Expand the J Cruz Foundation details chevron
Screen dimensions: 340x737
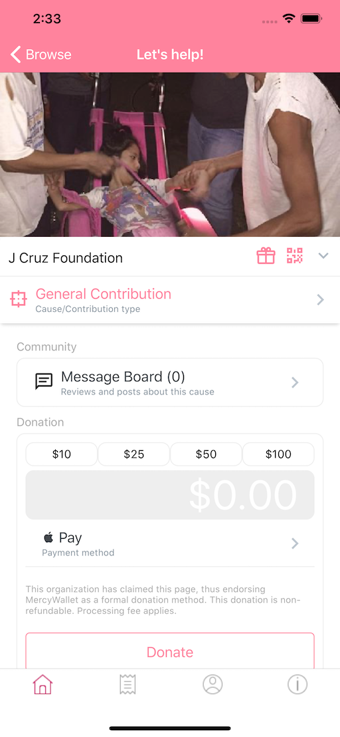[x=323, y=255]
